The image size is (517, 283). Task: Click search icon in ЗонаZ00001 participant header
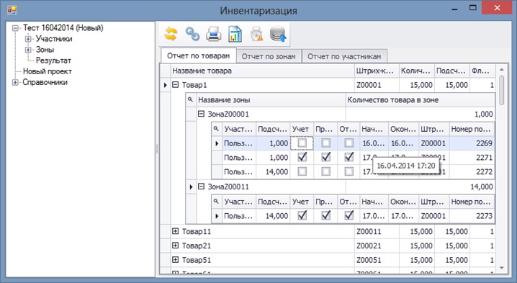(216, 129)
